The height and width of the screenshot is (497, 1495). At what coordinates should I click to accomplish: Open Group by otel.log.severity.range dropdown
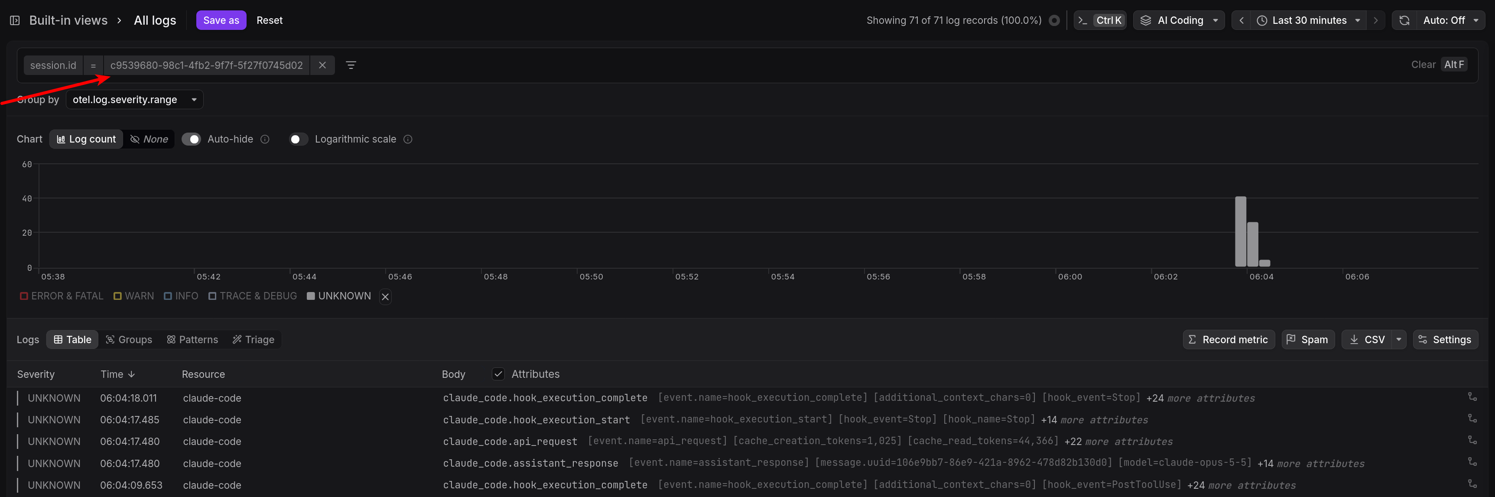click(135, 99)
